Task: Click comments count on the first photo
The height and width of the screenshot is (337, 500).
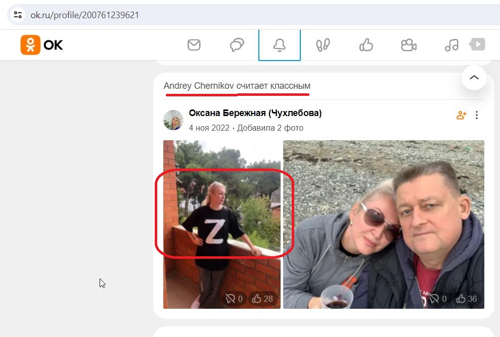Action: [235, 299]
